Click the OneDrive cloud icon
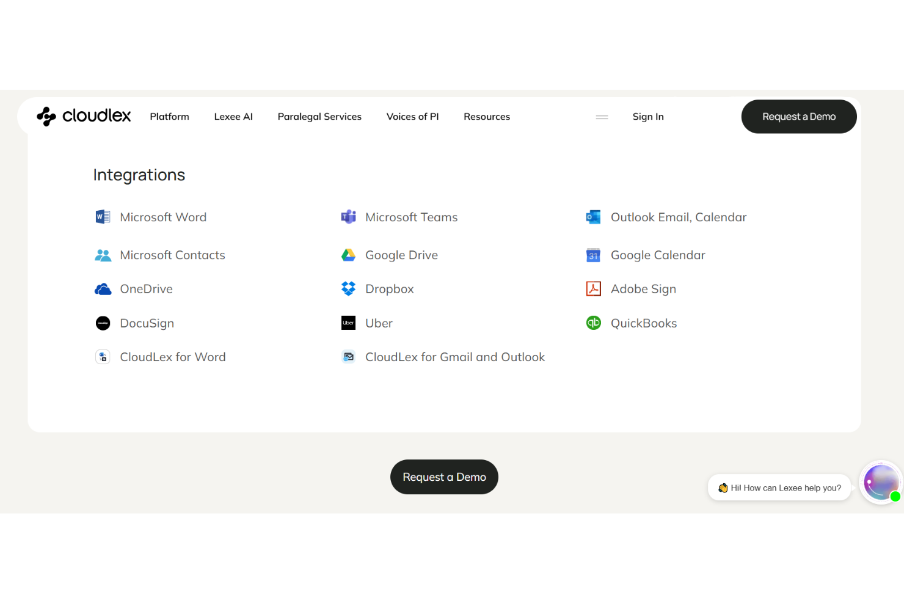The height and width of the screenshot is (603, 904). click(103, 288)
